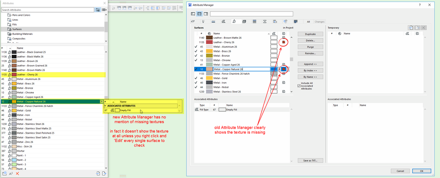Click missing texture icon on Leather - Cherry 26

[284, 42]
